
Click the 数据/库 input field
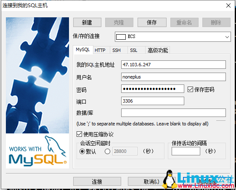pyautogui.click(x=173, y=113)
